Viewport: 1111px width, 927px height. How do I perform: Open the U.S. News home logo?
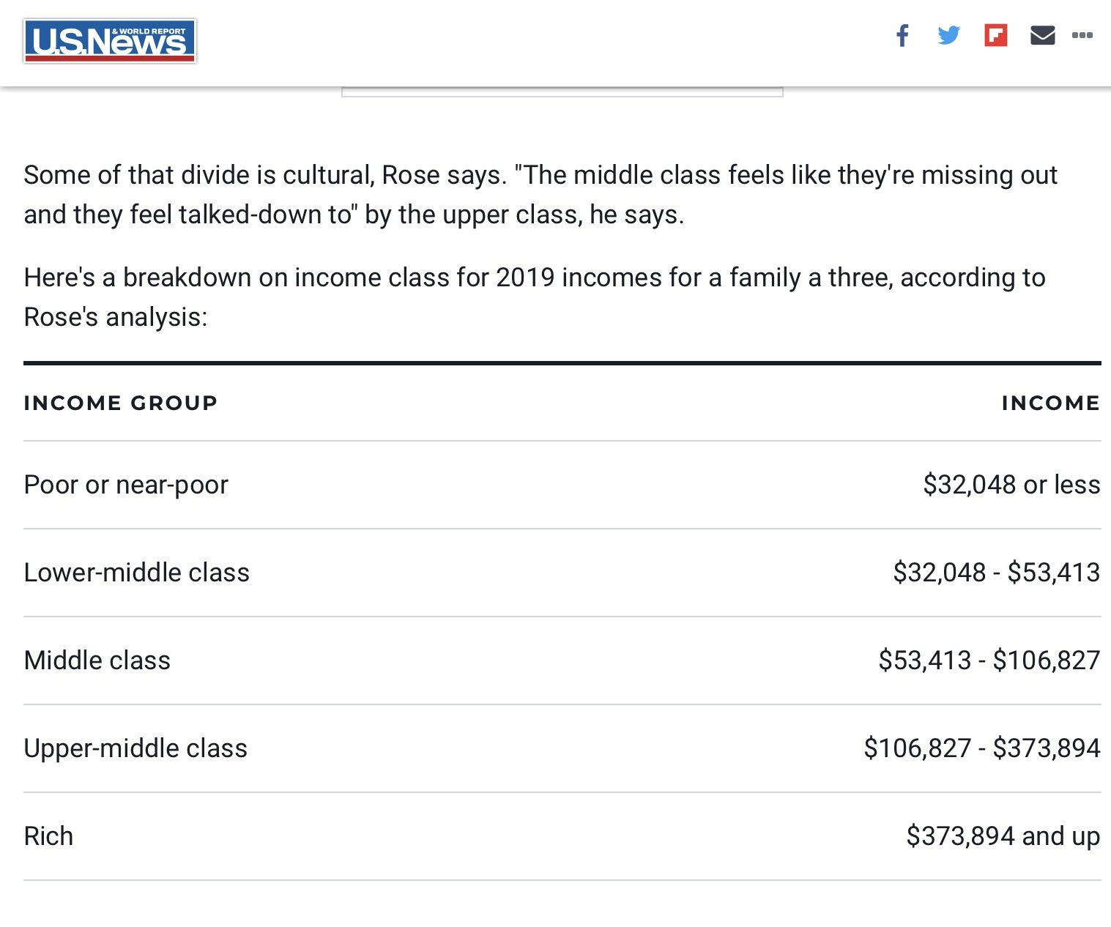click(110, 41)
